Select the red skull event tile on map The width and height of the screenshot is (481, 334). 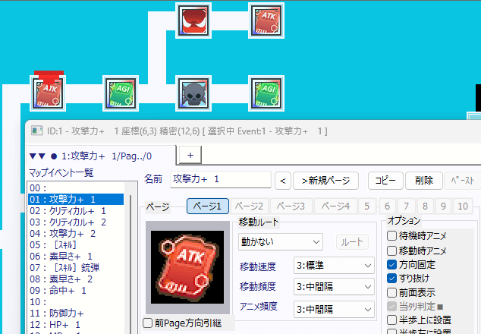point(192,20)
